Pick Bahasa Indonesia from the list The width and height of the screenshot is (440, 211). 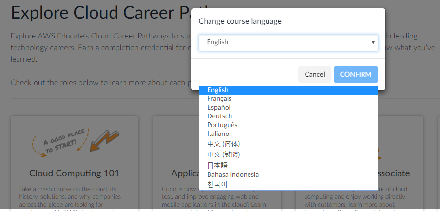(288, 174)
